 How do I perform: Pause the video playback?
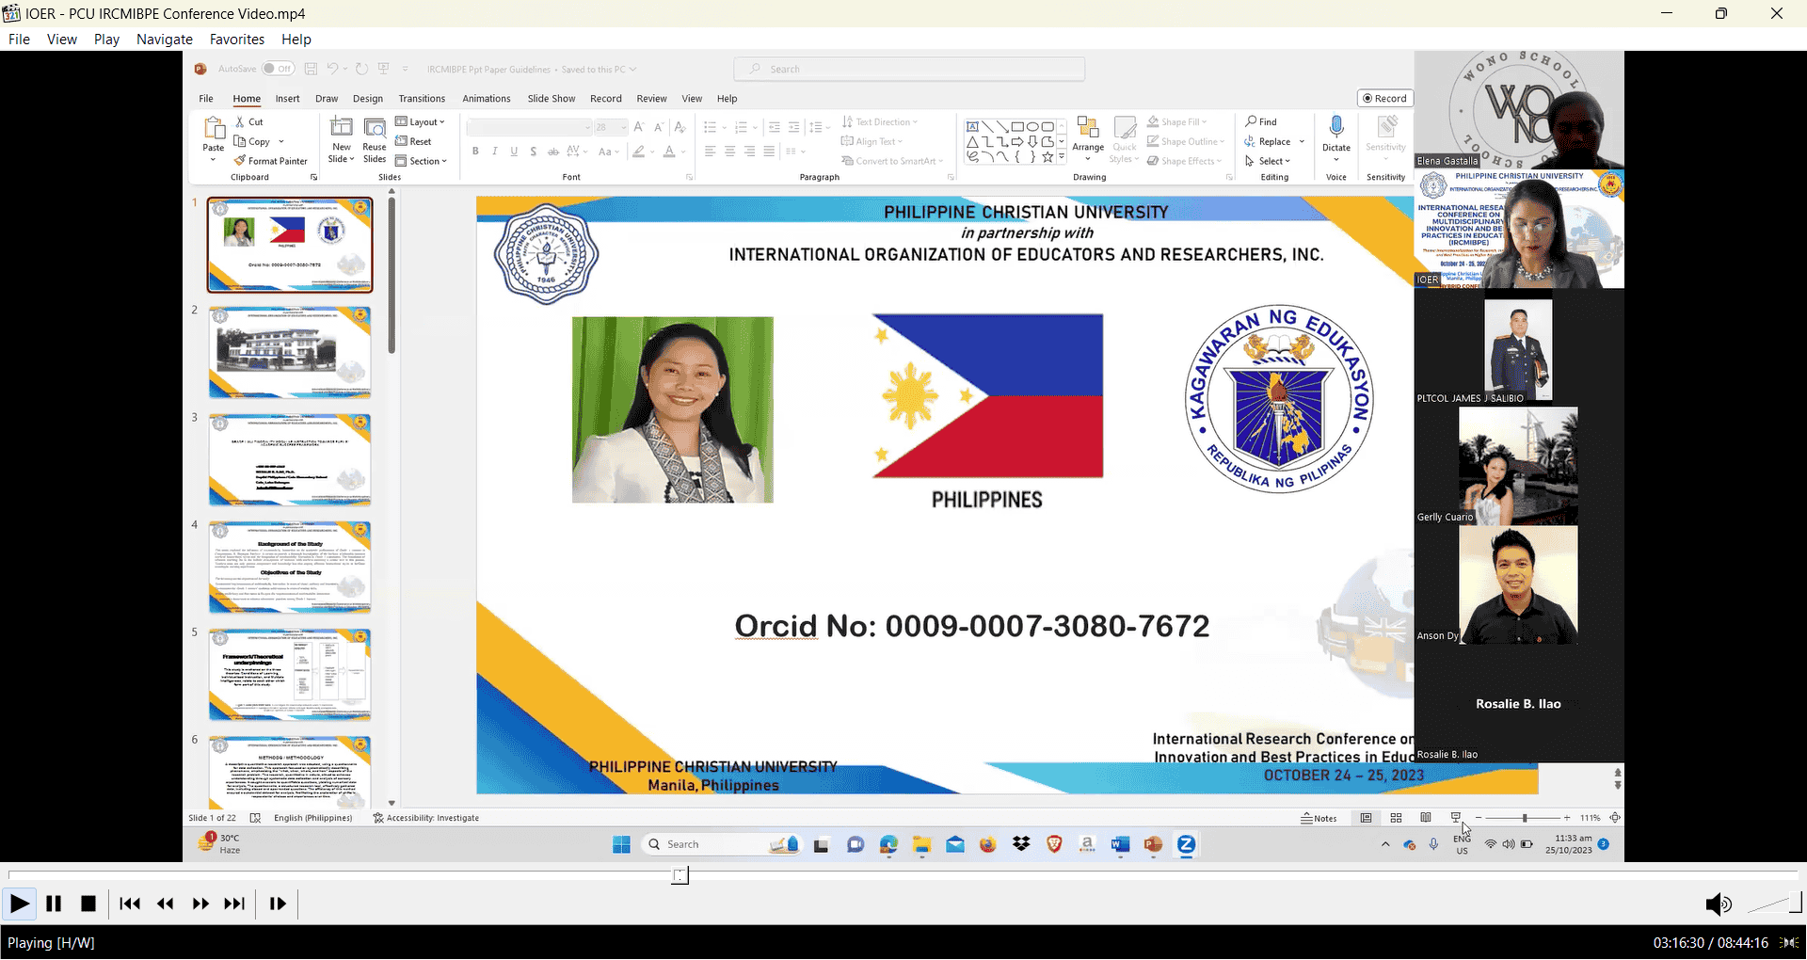click(54, 904)
